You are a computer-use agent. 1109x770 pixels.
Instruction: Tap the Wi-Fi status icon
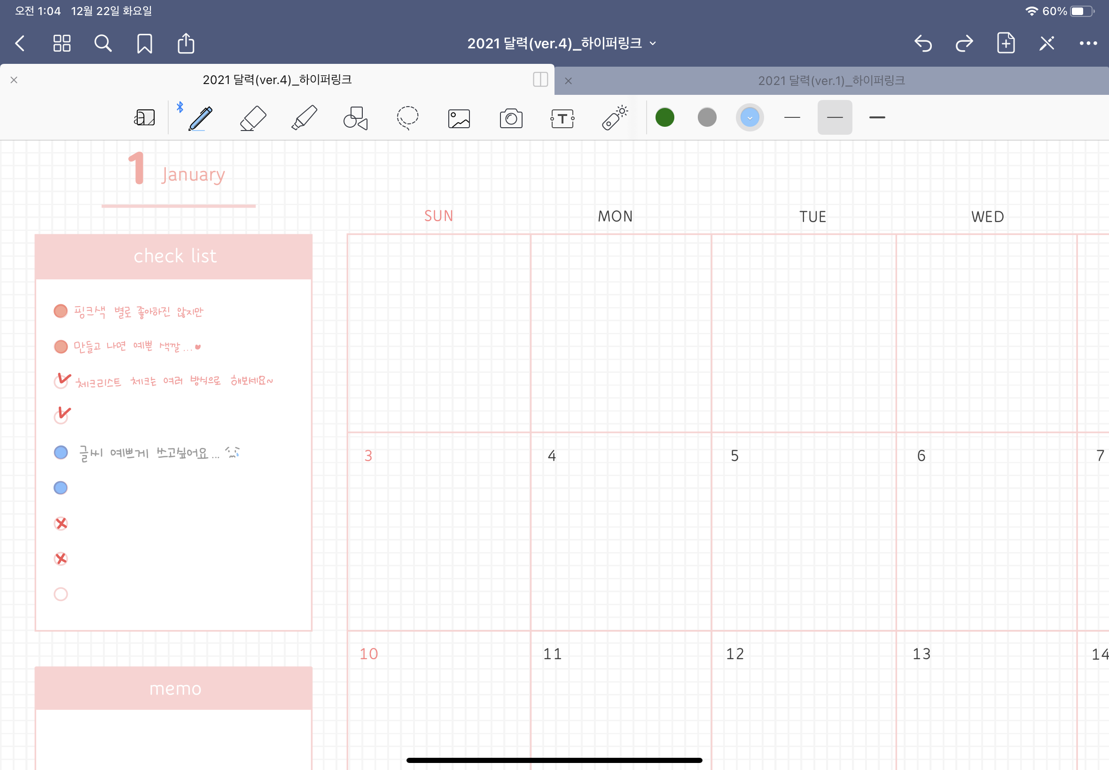click(1031, 11)
